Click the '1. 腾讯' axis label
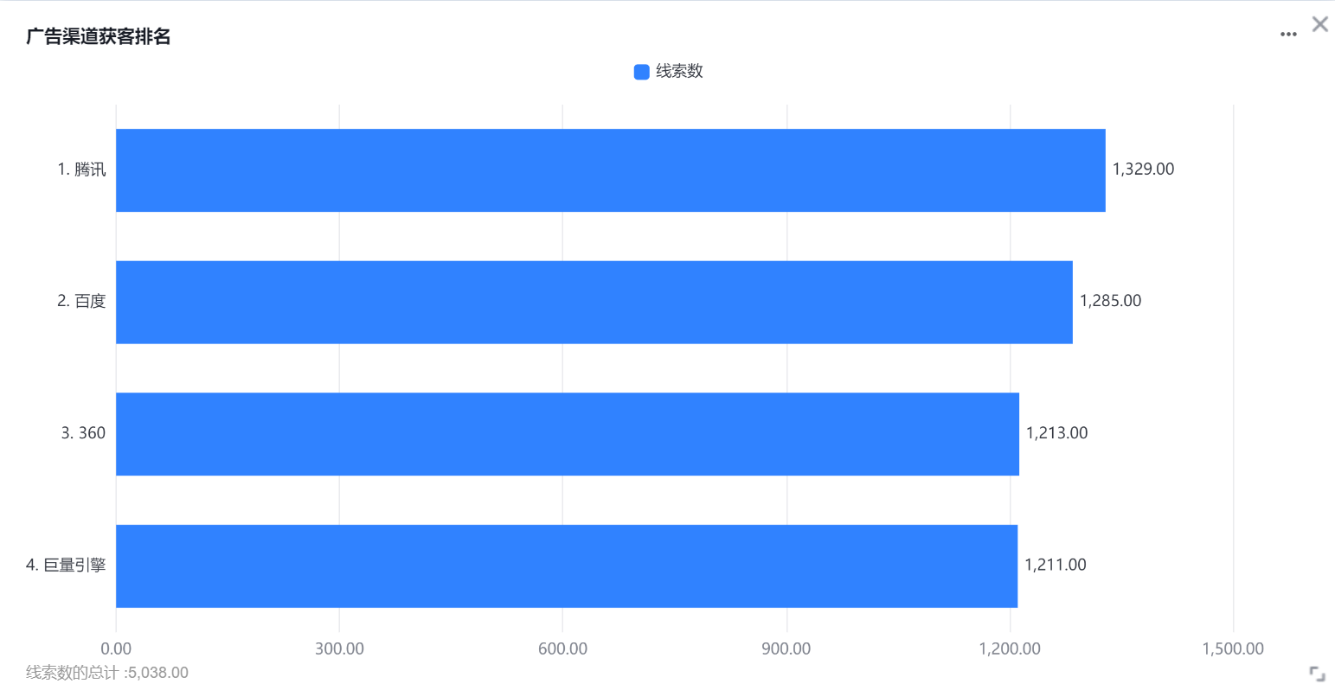 pyautogui.click(x=81, y=169)
